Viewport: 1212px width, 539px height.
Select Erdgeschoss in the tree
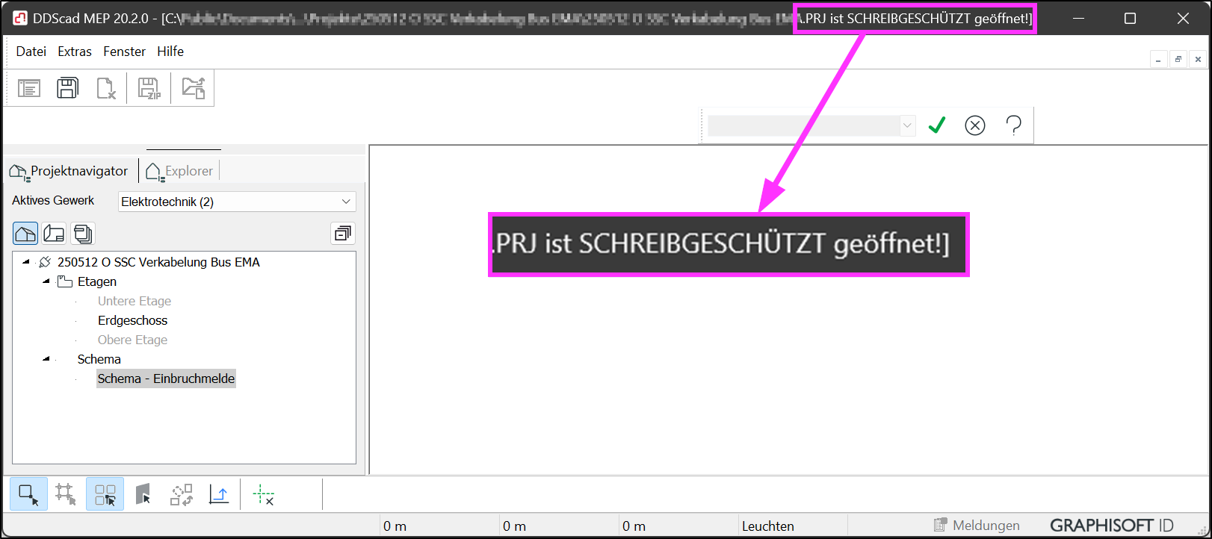(132, 320)
